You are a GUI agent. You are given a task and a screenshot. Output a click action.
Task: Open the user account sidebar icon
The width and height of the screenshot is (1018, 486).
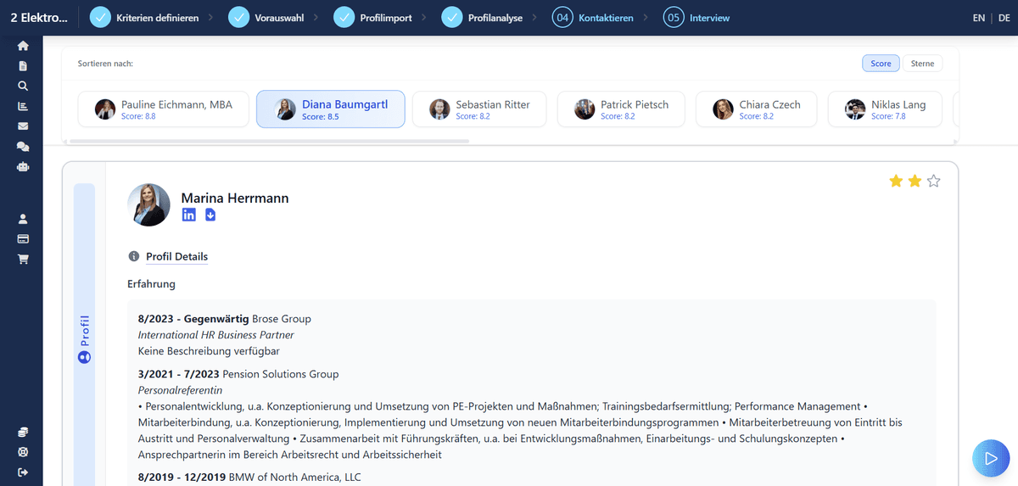pos(23,219)
